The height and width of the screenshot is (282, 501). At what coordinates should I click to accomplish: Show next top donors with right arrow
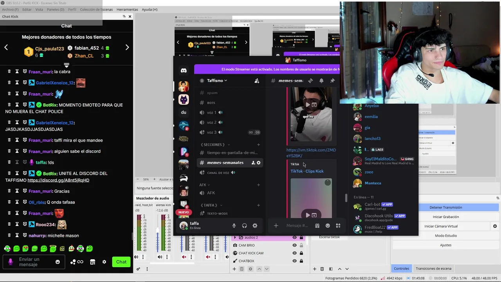pos(127,47)
